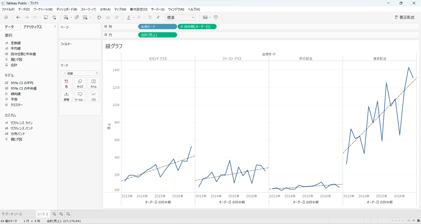The image size is (421, 224).
Task: Click the highlight pen icon
Action: (x=129, y=18)
